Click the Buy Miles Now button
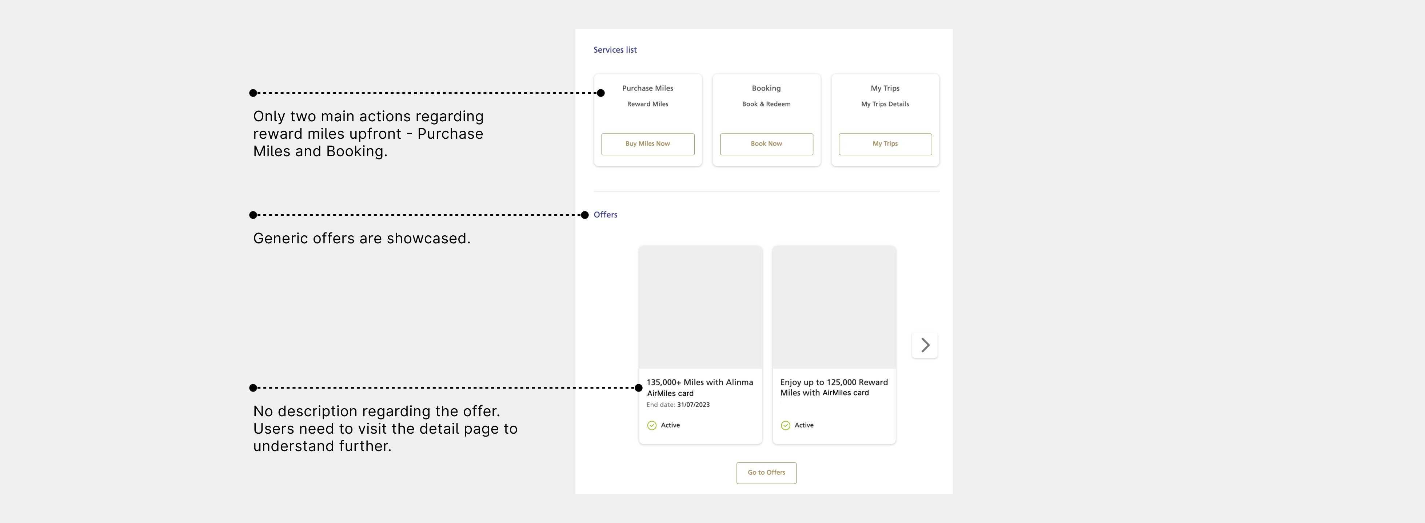 (648, 144)
